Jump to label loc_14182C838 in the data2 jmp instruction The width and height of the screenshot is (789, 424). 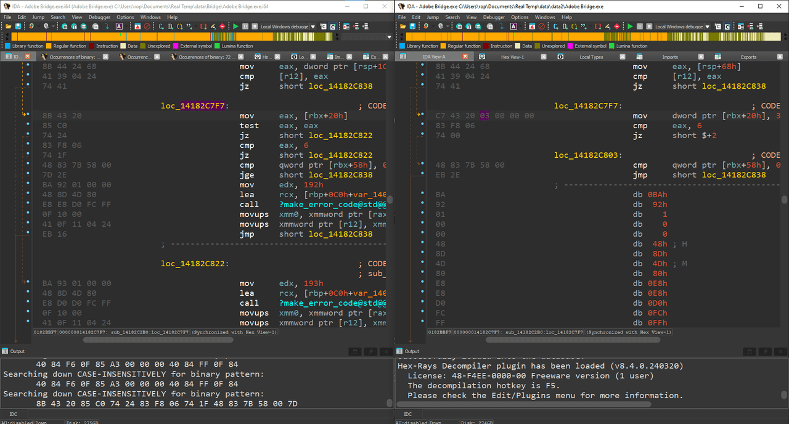734,175
